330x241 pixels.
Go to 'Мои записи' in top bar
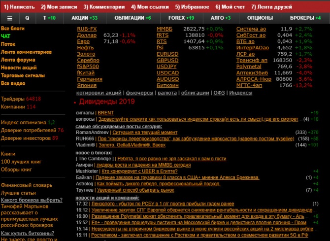[x=59, y=7]
